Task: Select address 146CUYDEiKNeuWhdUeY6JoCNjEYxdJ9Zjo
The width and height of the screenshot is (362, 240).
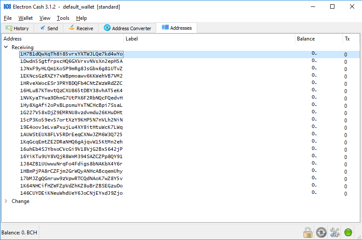Action: pos(71,193)
